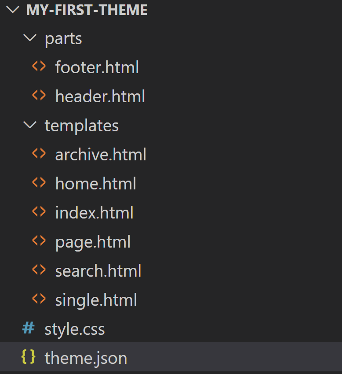Click the CSS hash icon beside style.css
The width and height of the screenshot is (342, 374).
(x=28, y=328)
